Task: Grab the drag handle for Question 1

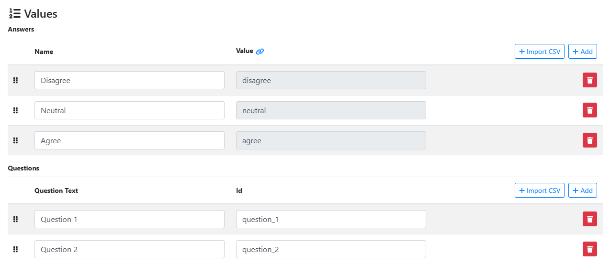Action: pos(15,219)
